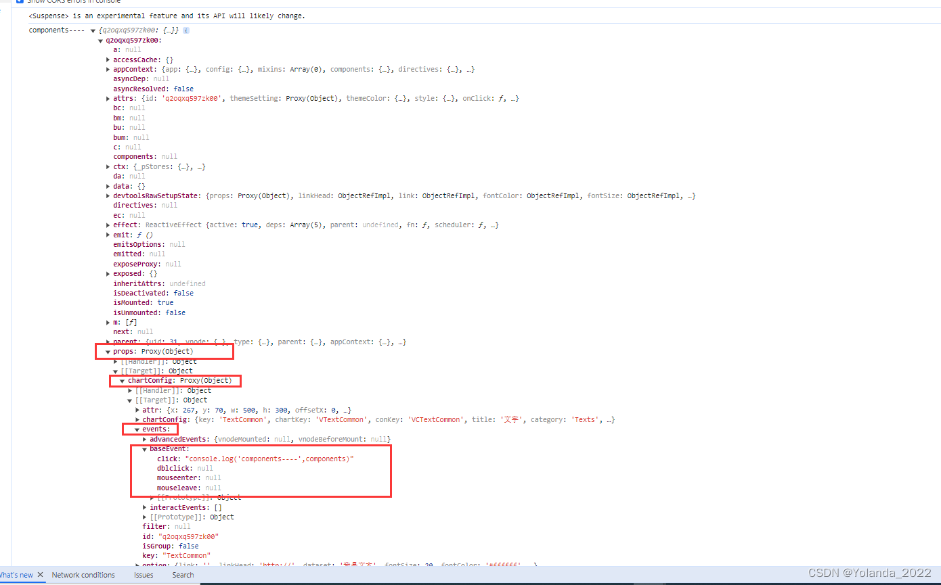Select the components: null property

(146, 157)
